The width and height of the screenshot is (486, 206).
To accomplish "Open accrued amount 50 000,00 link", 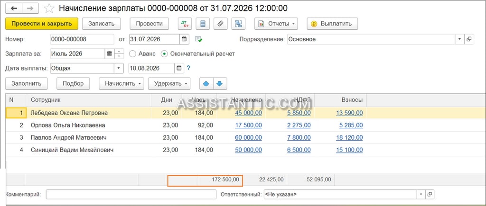I will click(248, 150).
